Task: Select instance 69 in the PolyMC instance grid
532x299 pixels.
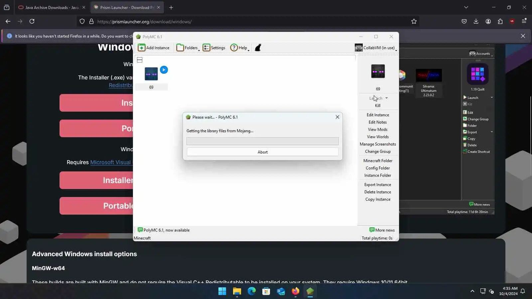Action: coord(151,78)
